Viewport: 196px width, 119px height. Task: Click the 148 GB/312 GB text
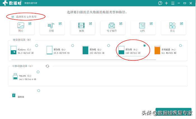coord(133,53)
